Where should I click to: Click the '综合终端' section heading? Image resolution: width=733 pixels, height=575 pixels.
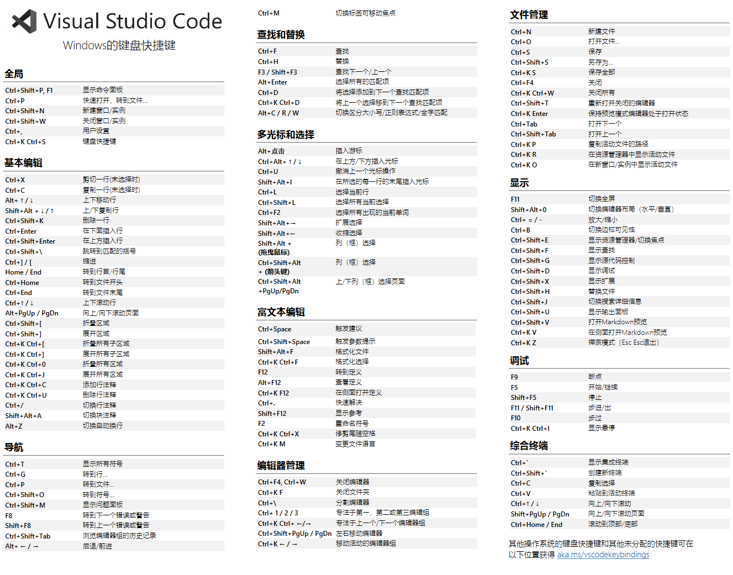529,446
